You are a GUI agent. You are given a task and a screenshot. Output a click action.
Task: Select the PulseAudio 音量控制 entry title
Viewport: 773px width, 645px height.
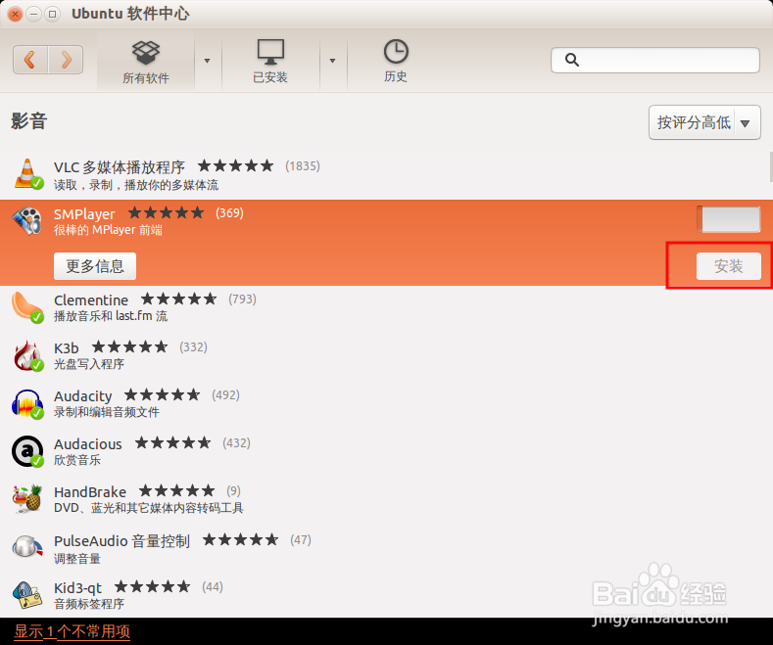tap(121, 540)
